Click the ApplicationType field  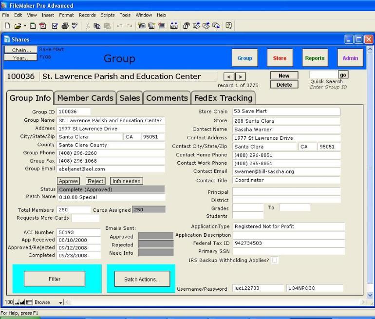(289, 226)
